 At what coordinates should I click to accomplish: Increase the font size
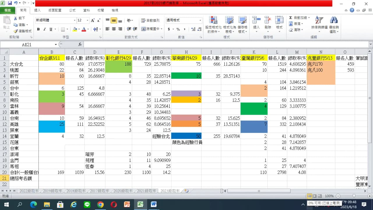click(x=93, y=20)
